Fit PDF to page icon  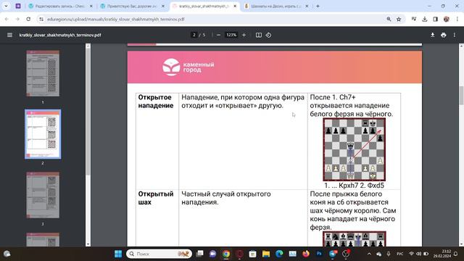point(259,35)
